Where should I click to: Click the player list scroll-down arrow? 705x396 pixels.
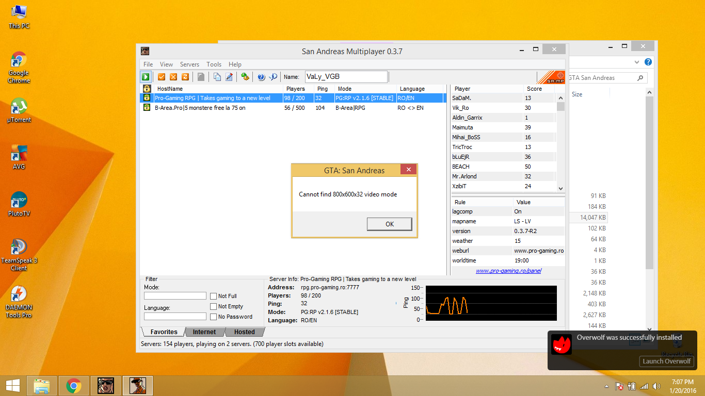point(560,189)
